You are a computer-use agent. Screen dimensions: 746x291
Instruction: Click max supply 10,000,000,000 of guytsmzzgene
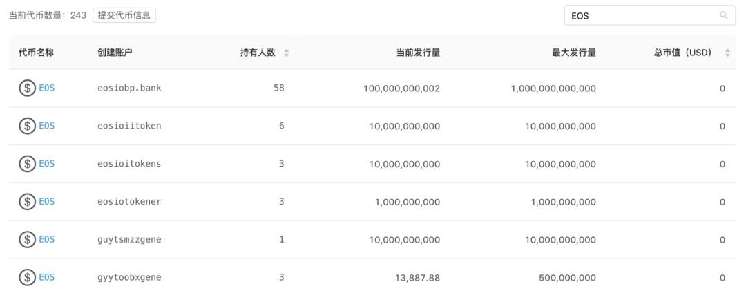click(560, 240)
